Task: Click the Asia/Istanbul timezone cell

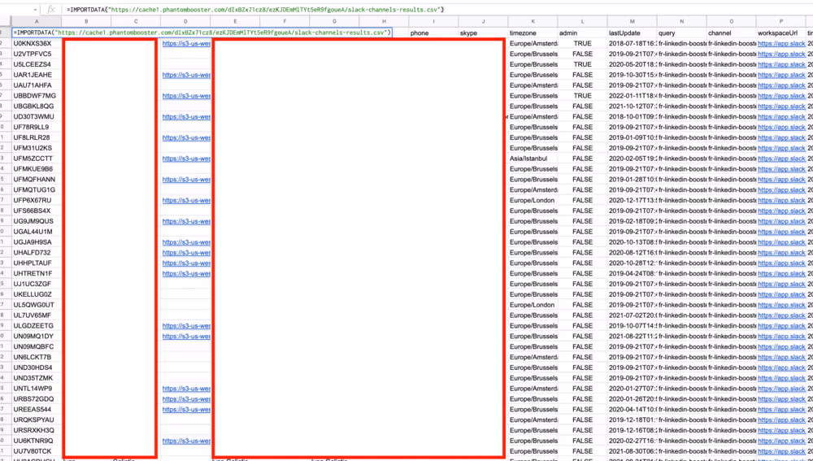Action: point(533,159)
